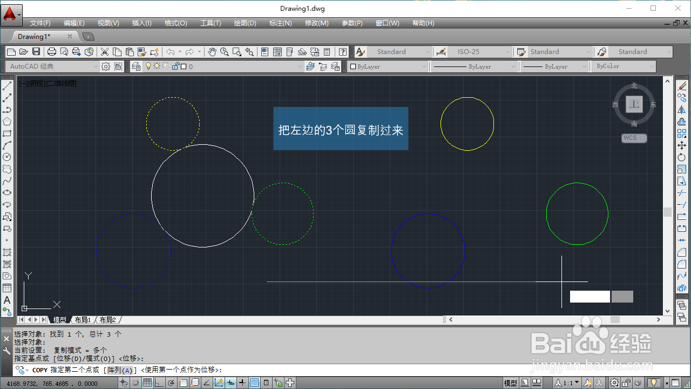Switch to the 布局1 layout tab
The image size is (691, 389).
pos(82,320)
